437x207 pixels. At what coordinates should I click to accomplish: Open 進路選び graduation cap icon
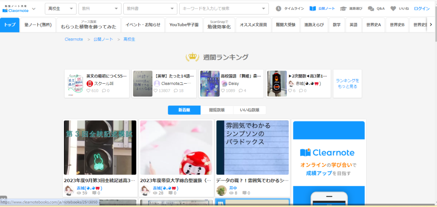pos(343,9)
